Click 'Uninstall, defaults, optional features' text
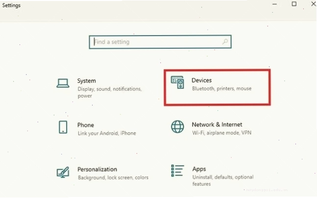 [x=223, y=180]
